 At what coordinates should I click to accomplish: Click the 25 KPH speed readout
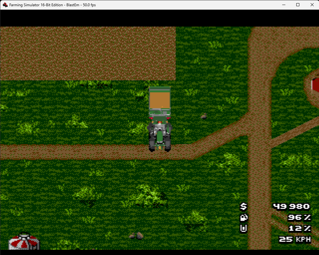click(295, 239)
